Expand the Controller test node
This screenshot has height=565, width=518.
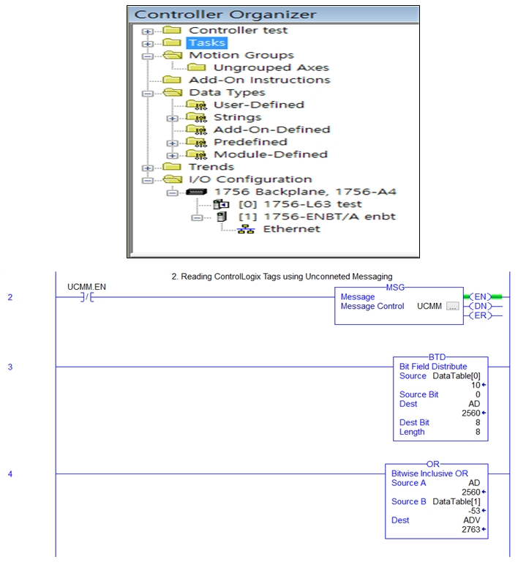(x=147, y=31)
